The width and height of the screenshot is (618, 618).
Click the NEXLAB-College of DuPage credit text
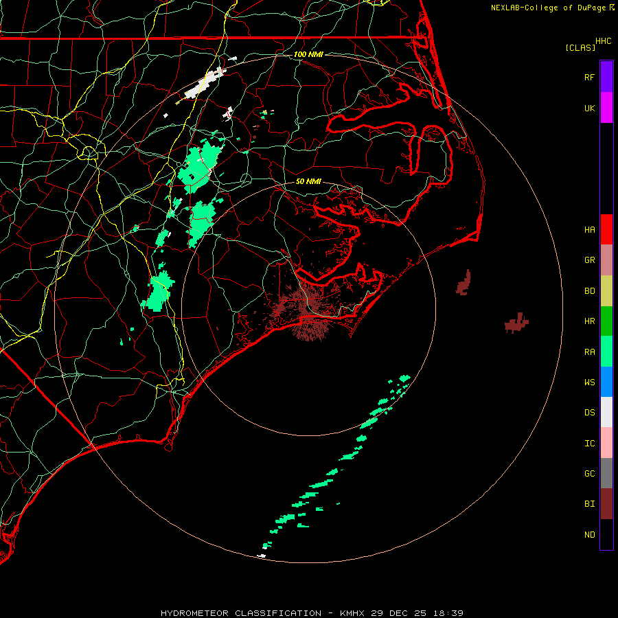tap(549, 8)
